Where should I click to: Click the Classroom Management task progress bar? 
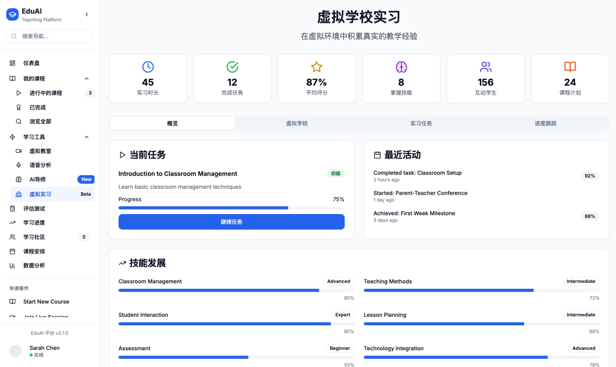231,208
